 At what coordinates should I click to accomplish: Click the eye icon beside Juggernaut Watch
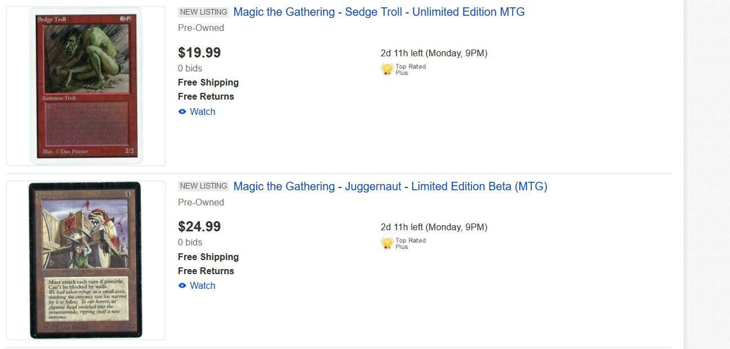click(182, 285)
